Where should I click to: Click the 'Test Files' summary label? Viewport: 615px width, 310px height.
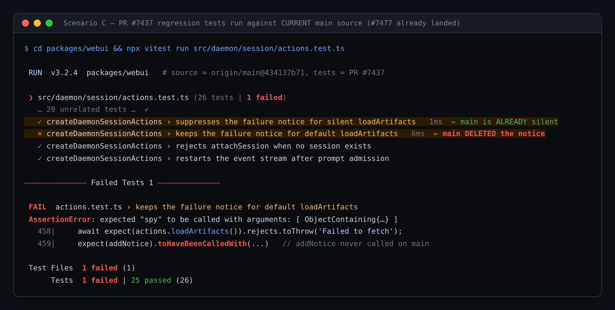[x=51, y=268]
